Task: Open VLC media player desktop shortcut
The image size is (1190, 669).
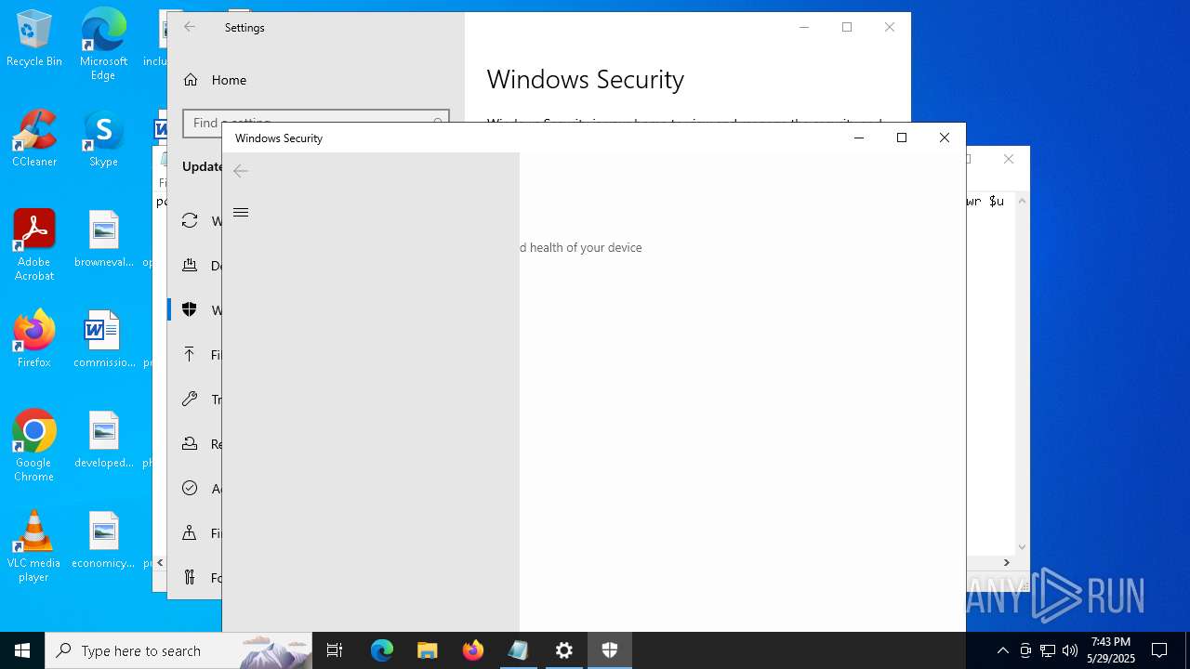Action: point(34,545)
